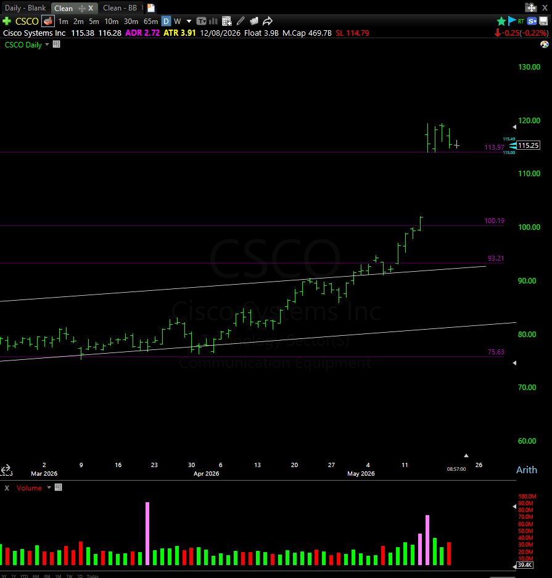Set zoom range to 1M

click(58, 576)
